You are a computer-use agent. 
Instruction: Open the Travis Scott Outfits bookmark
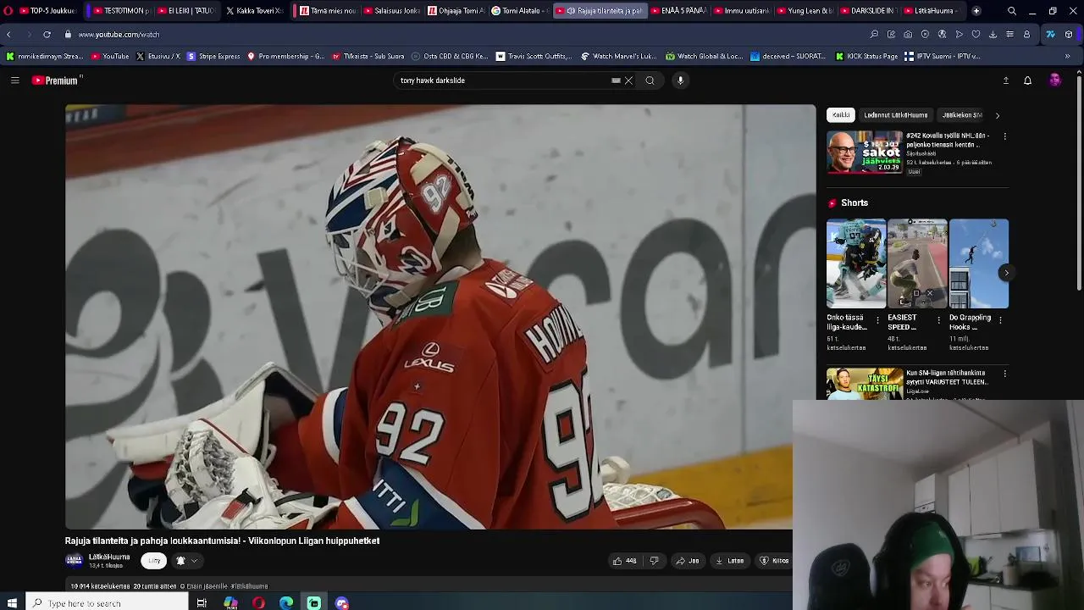[534, 57]
